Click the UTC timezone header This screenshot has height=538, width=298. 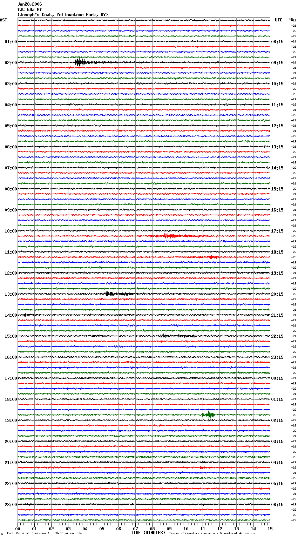[x=278, y=20]
